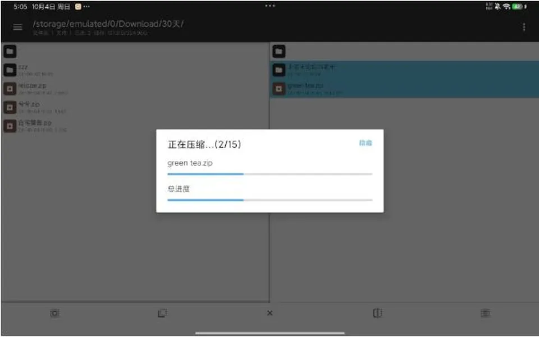The width and height of the screenshot is (539, 337).
Task: Open the list menu icon in the bottom toolbar
Action: click(485, 313)
